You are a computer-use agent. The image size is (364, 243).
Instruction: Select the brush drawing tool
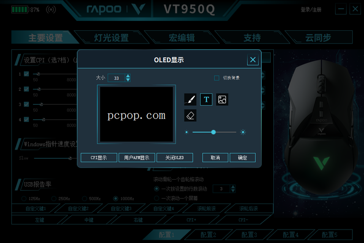click(190, 100)
